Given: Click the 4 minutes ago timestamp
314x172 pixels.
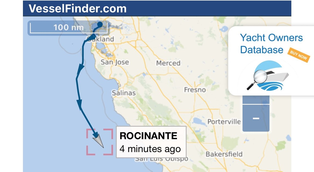Looking at the screenshot, I should pos(150,149).
